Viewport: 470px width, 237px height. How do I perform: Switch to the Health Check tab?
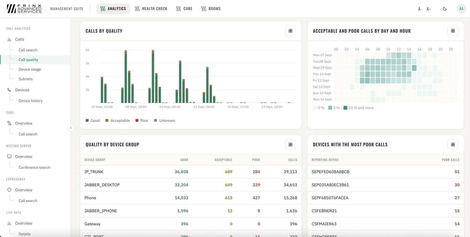click(151, 9)
